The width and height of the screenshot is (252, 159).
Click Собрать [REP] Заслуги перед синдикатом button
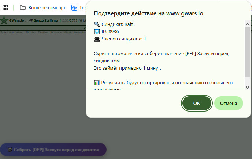pos(53,150)
